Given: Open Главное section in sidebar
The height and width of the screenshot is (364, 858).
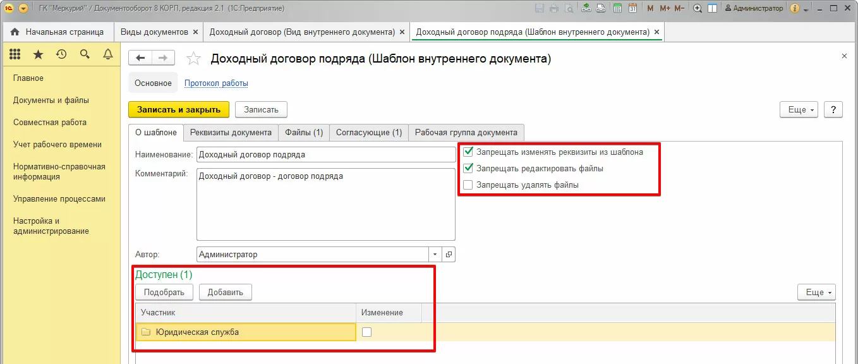Looking at the screenshot, I should 28,78.
